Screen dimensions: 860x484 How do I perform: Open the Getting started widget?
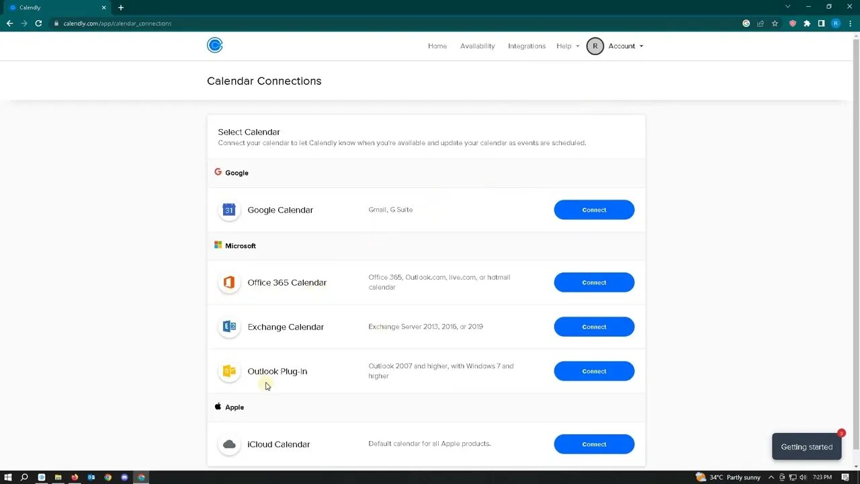coord(806,447)
